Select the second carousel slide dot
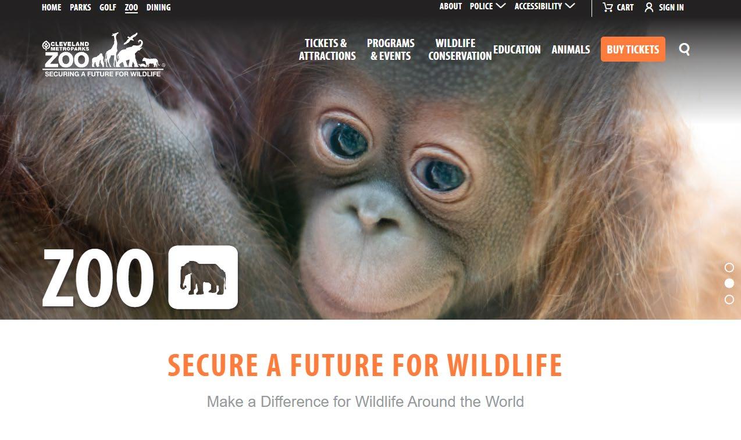 pyautogui.click(x=729, y=283)
